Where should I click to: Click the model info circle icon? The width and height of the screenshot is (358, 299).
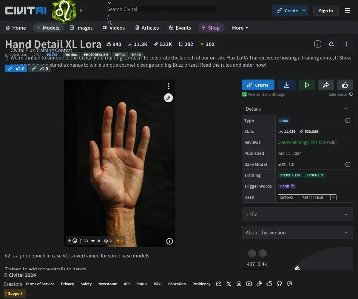318,44
